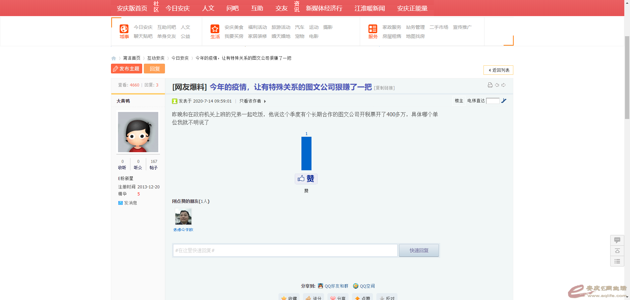The image size is (630, 300).
Task: Go to next thread with right arrow icon
Action: coord(504,85)
